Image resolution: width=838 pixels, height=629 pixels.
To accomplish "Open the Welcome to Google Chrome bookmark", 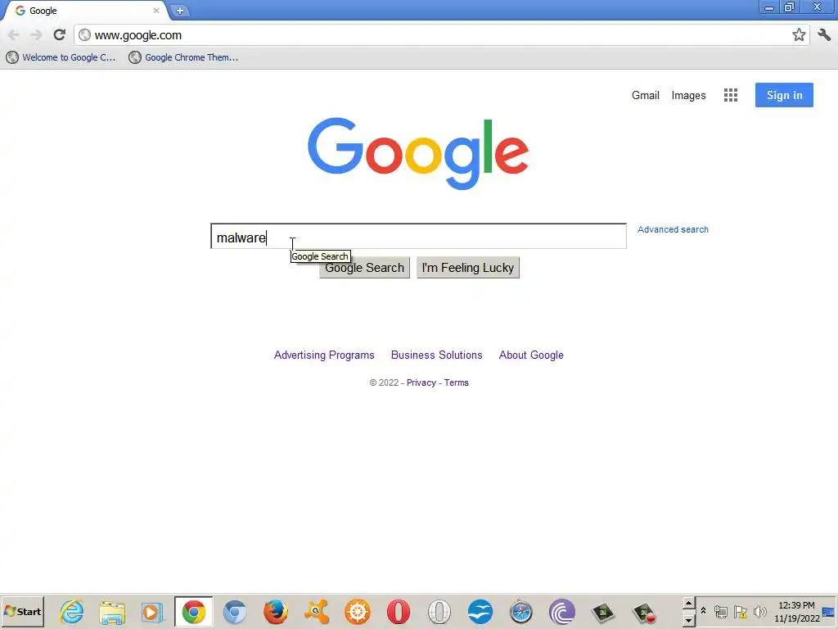I will click(x=61, y=57).
